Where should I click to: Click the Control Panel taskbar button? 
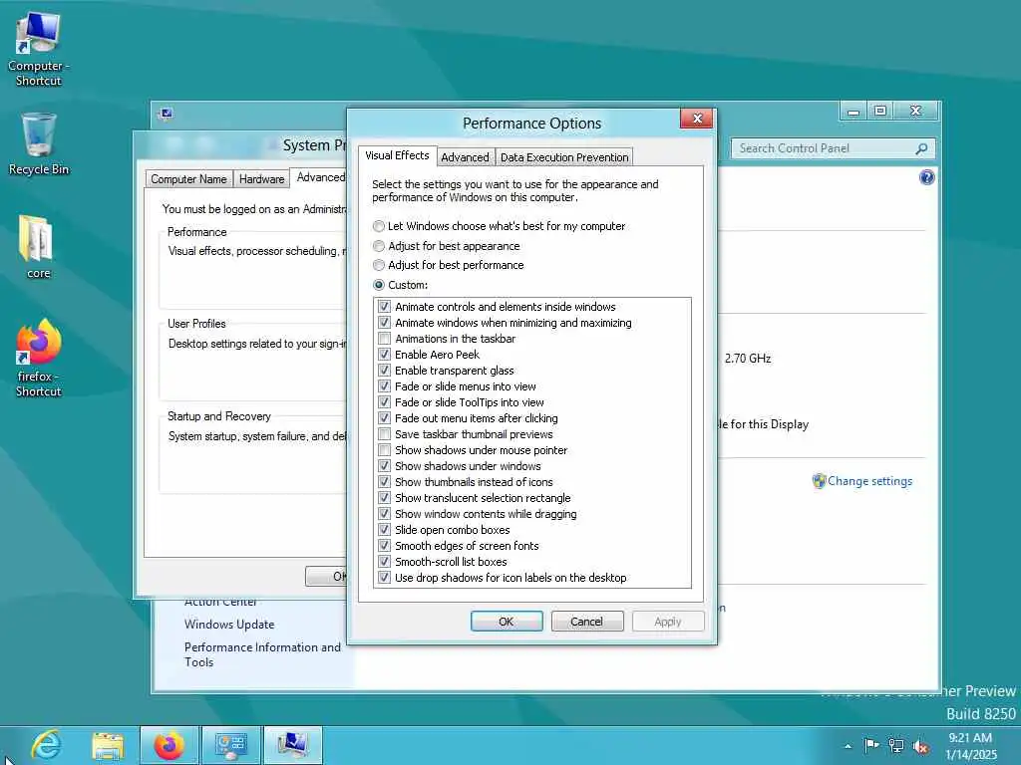click(x=230, y=745)
